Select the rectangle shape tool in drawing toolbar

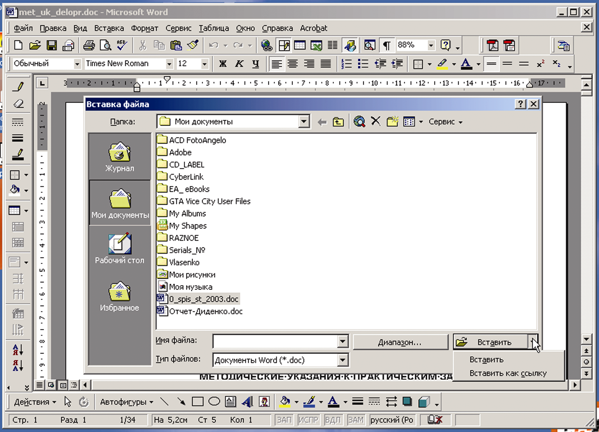198,402
